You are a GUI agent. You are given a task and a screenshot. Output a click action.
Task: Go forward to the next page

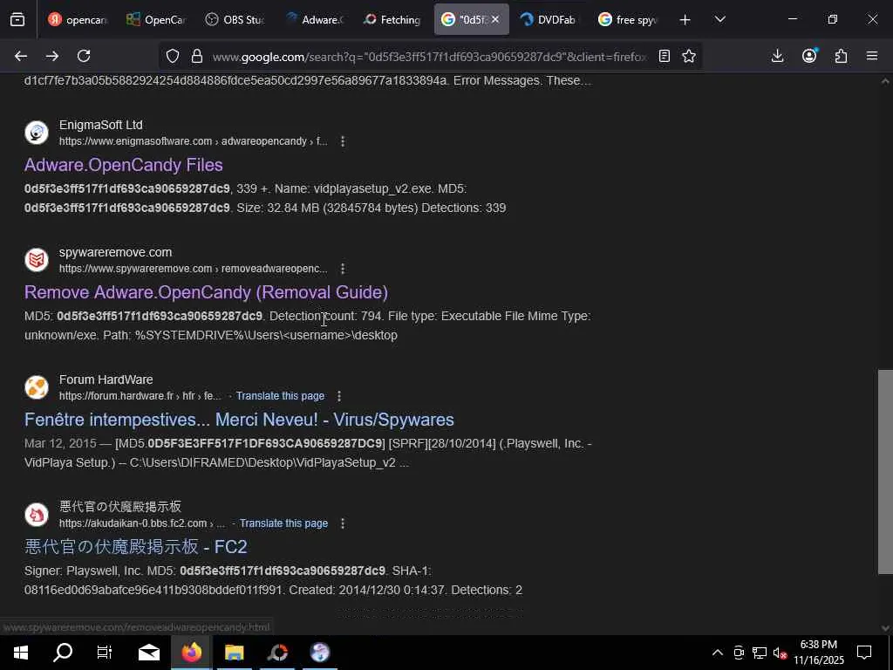(52, 56)
